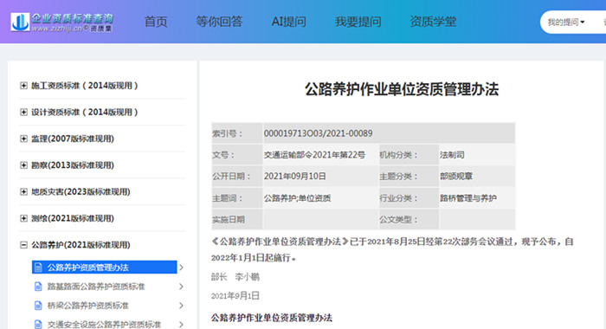
Task: Click the date line 2021年9月1日
Action: click(x=235, y=296)
